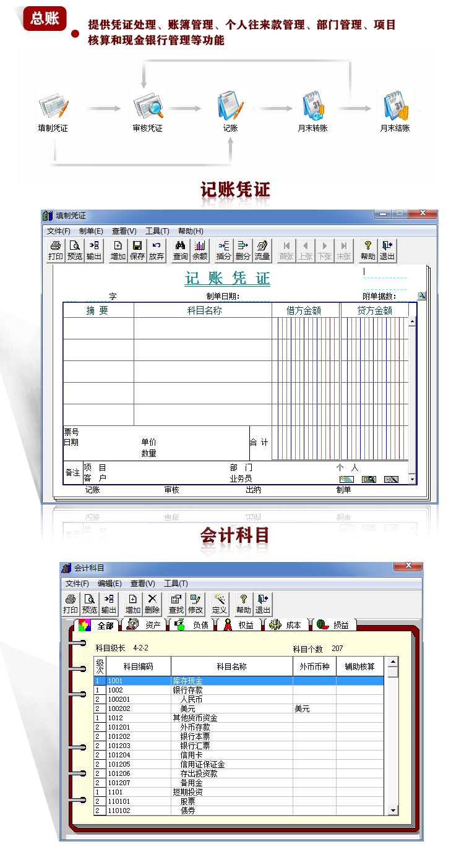Click 帮助 help icon in 会计科目 toolbar
The height and width of the screenshot is (847, 464).
(x=244, y=604)
